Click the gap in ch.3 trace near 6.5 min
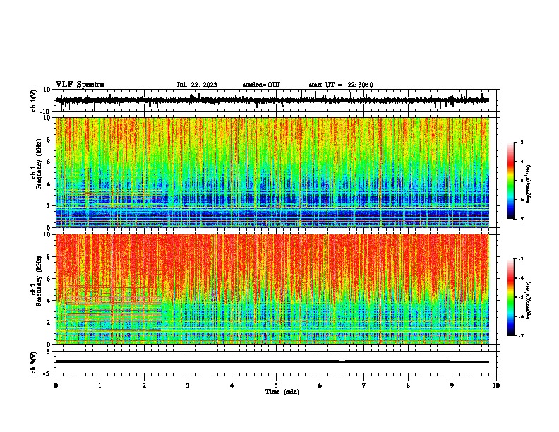 (x=342, y=361)
